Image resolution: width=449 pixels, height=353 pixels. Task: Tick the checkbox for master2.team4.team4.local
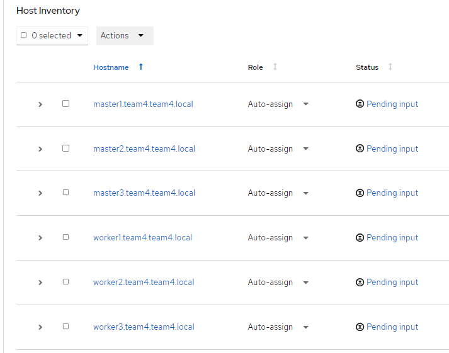pyautogui.click(x=66, y=148)
